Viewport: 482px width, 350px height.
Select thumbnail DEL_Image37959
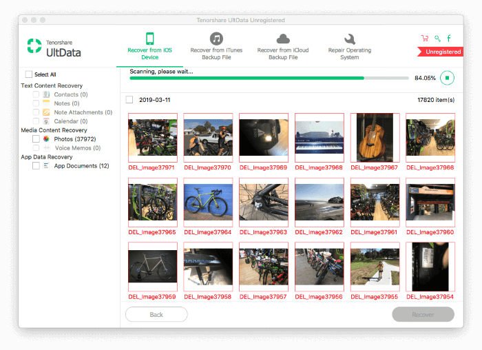point(153,267)
